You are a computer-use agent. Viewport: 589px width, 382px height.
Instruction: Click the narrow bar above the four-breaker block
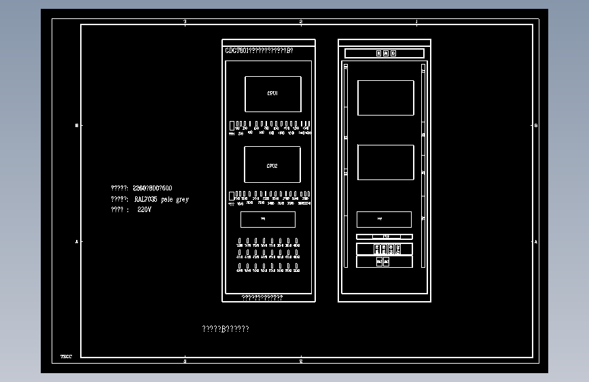(x=385, y=237)
